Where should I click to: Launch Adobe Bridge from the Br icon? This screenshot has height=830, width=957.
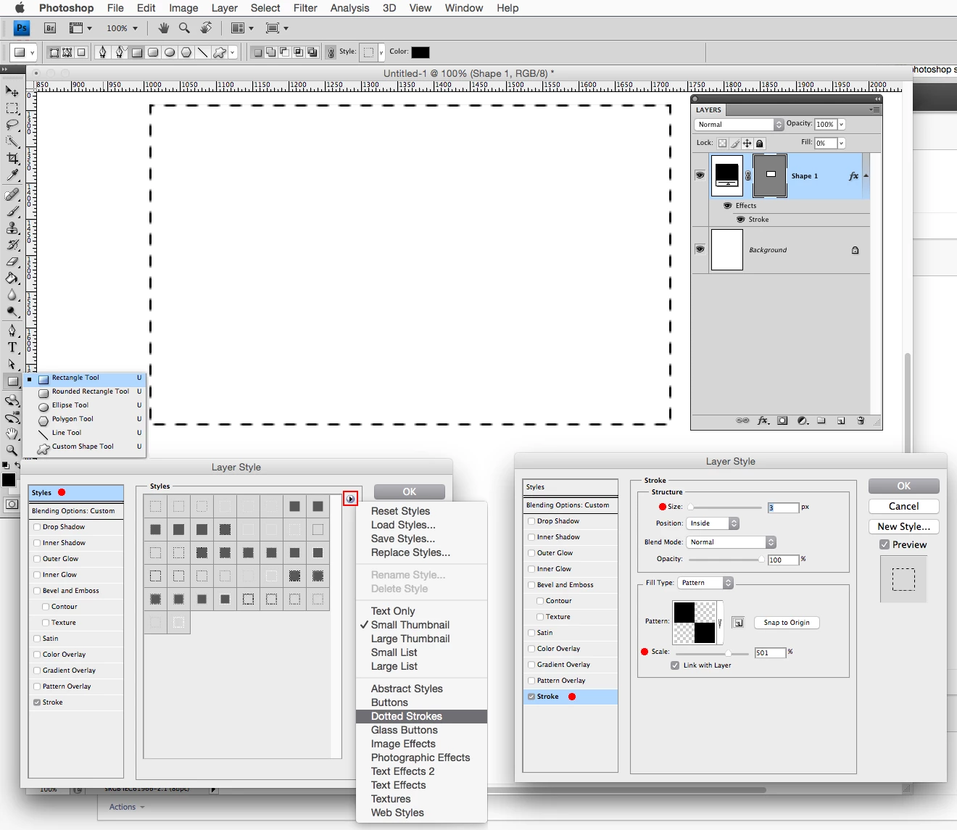(50, 28)
